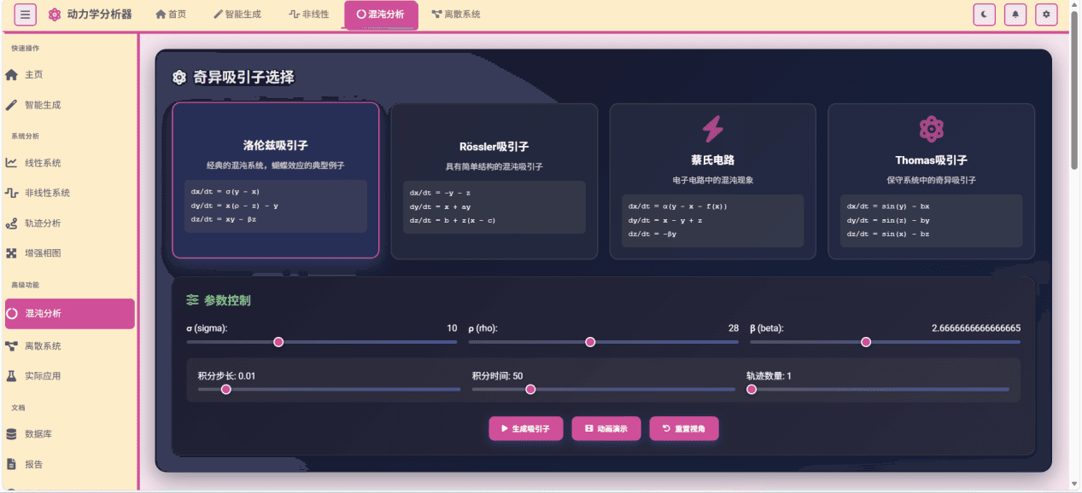Screen dimensions: 1082x493
Task: Click the 轨迹数量 slider handle
Action: coord(752,389)
